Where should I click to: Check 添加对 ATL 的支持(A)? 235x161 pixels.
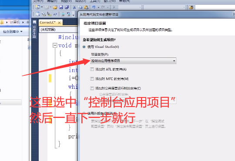tap(92, 69)
